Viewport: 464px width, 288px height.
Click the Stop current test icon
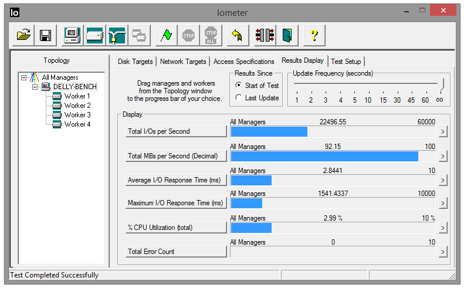tap(188, 35)
